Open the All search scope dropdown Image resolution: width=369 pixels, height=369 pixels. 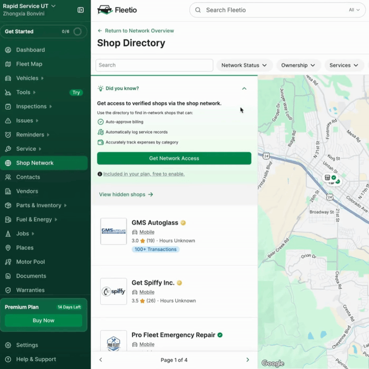[x=354, y=10]
